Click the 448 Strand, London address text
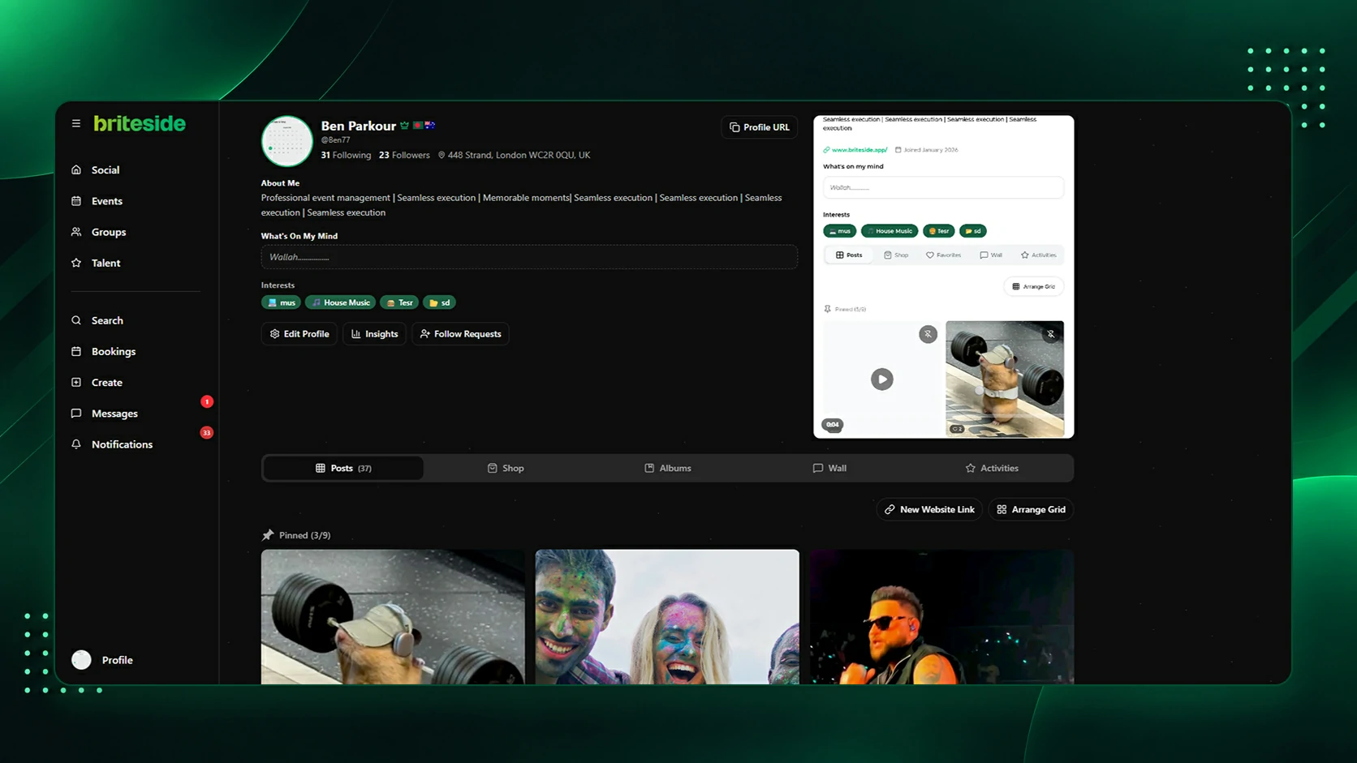The width and height of the screenshot is (1357, 763). (x=519, y=155)
